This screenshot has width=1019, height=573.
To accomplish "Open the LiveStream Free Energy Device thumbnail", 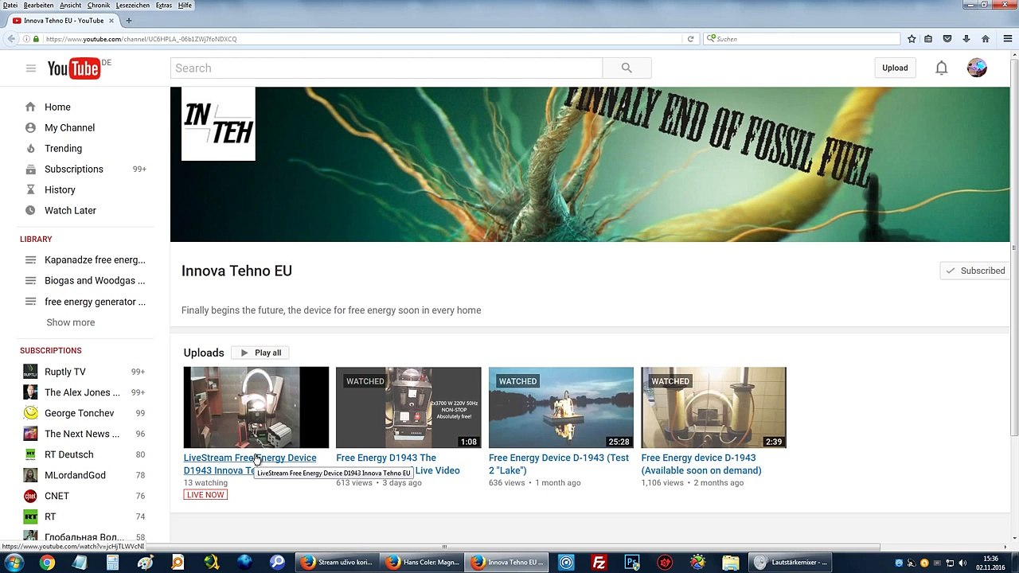I will [x=256, y=407].
